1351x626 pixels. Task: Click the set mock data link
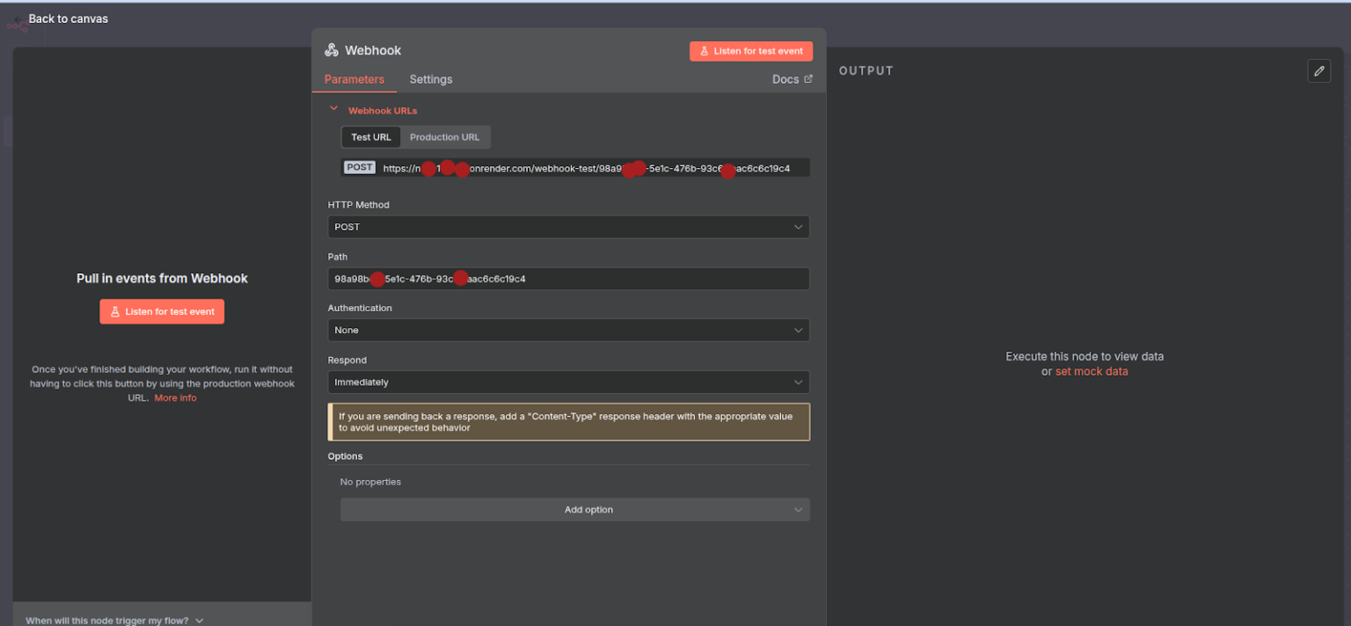tap(1092, 371)
